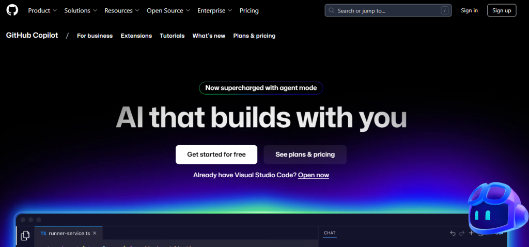This screenshot has height=247, width=529.
Task: Open the Extensions tab
Action: (x=136, y=36)
